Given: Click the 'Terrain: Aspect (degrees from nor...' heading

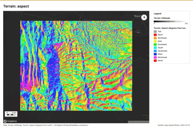Looking at the screenshot, I should [170, 28].
